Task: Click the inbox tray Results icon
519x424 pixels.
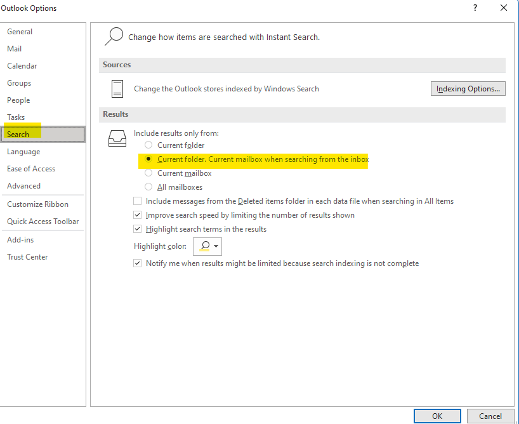Action: pyautogui.click(x=117, y=138)
